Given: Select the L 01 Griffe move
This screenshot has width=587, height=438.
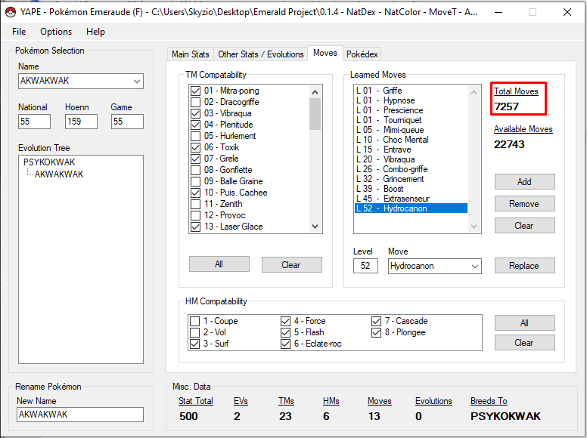Looking at the screenshot, I should click(411, 91).
